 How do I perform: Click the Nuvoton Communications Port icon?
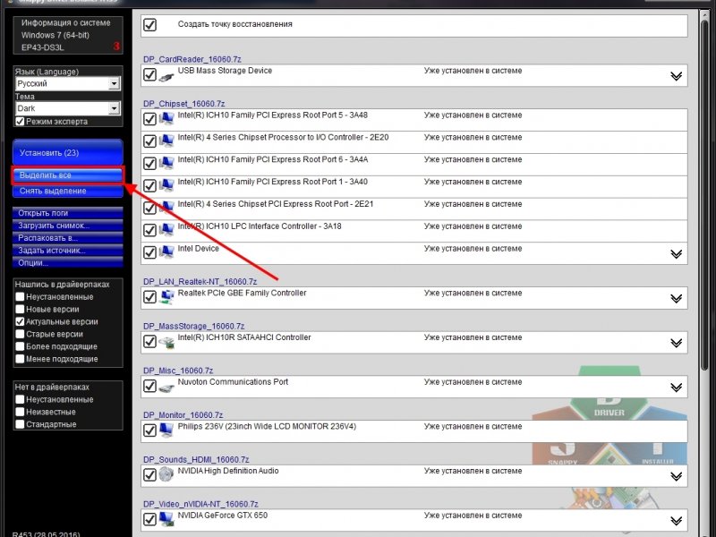(166, 387)
